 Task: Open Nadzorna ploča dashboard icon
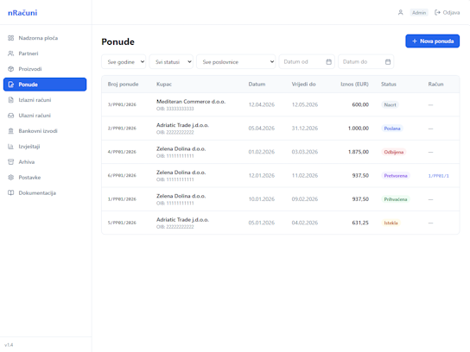(10, 38)
